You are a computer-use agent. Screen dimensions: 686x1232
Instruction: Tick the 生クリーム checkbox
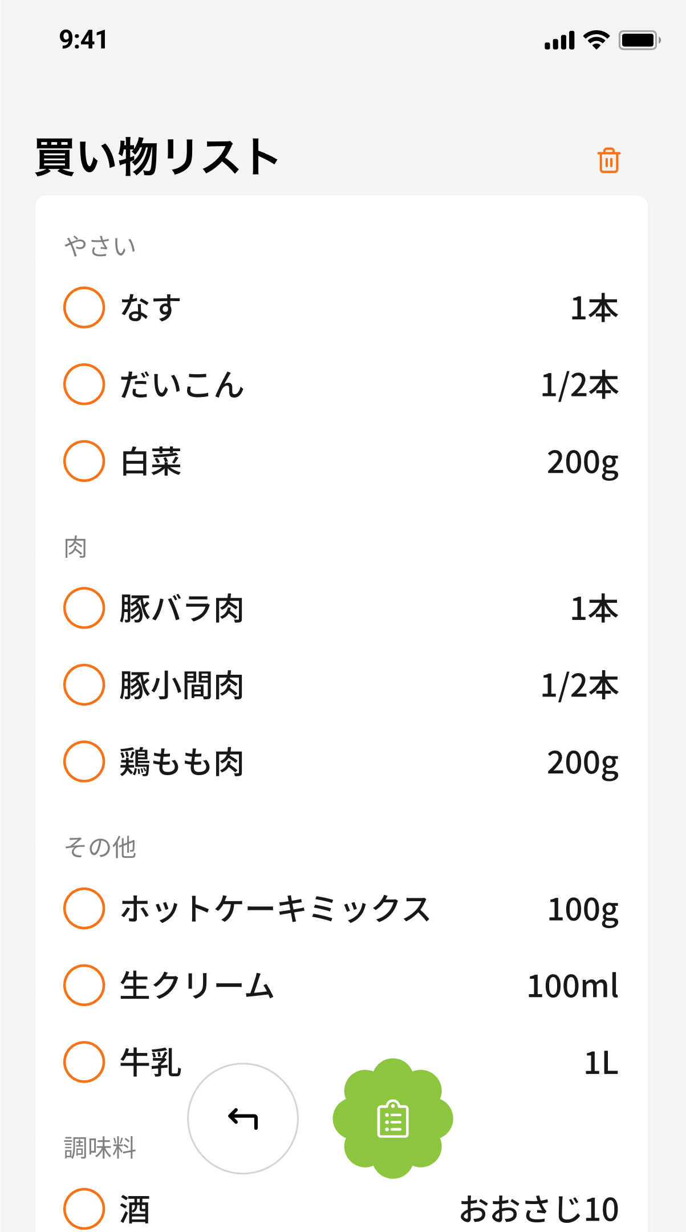(x=84, y=985)
